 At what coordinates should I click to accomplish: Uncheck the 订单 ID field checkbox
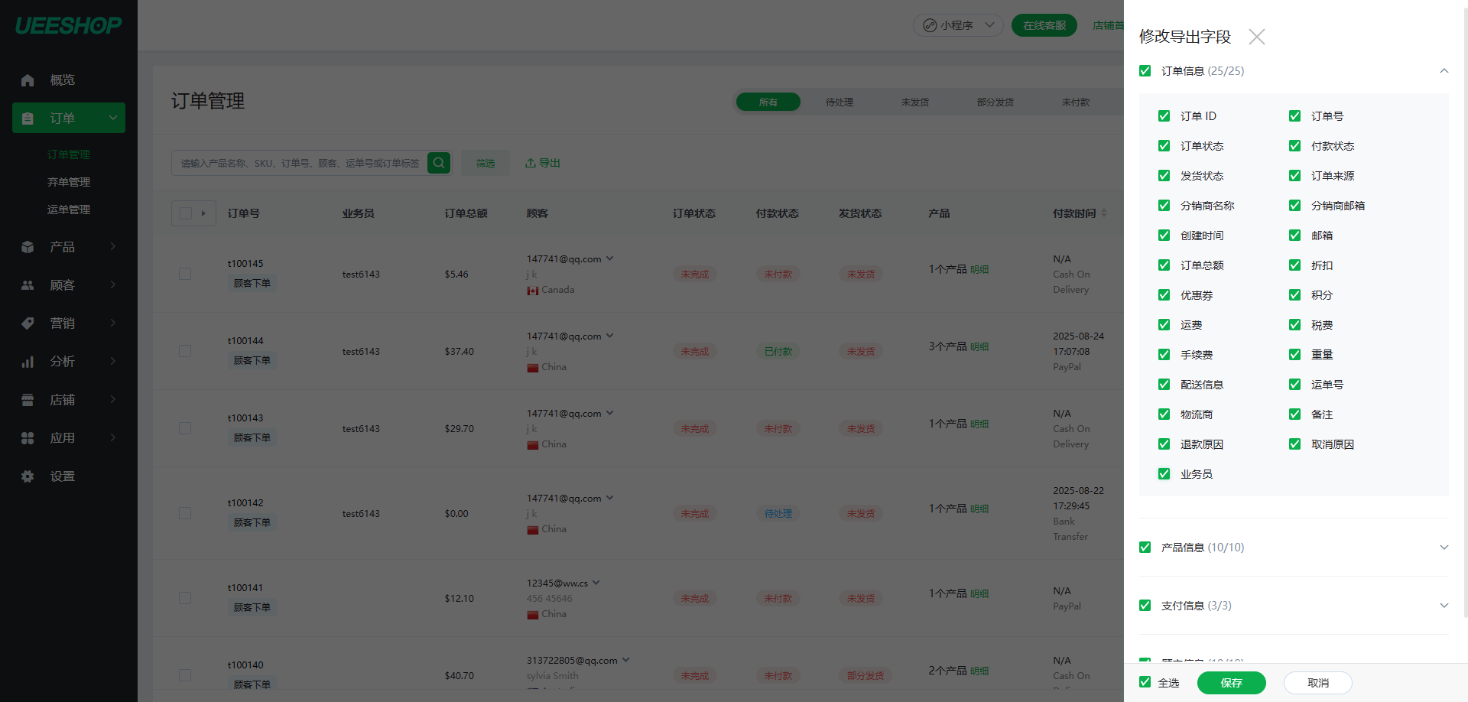point(1164,116)
